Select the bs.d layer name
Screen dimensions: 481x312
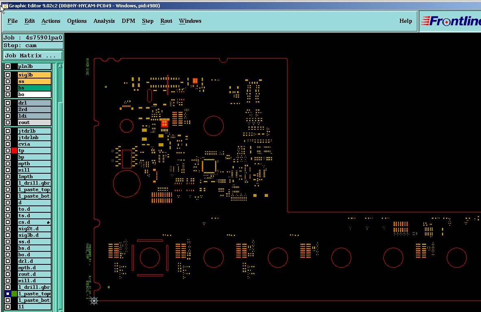pyautogui.click(x=34, y=248)
